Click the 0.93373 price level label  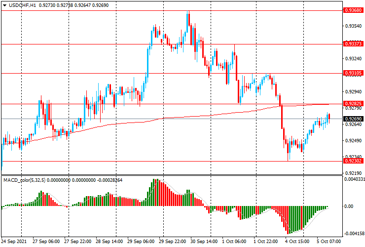[x=353, y=44]
